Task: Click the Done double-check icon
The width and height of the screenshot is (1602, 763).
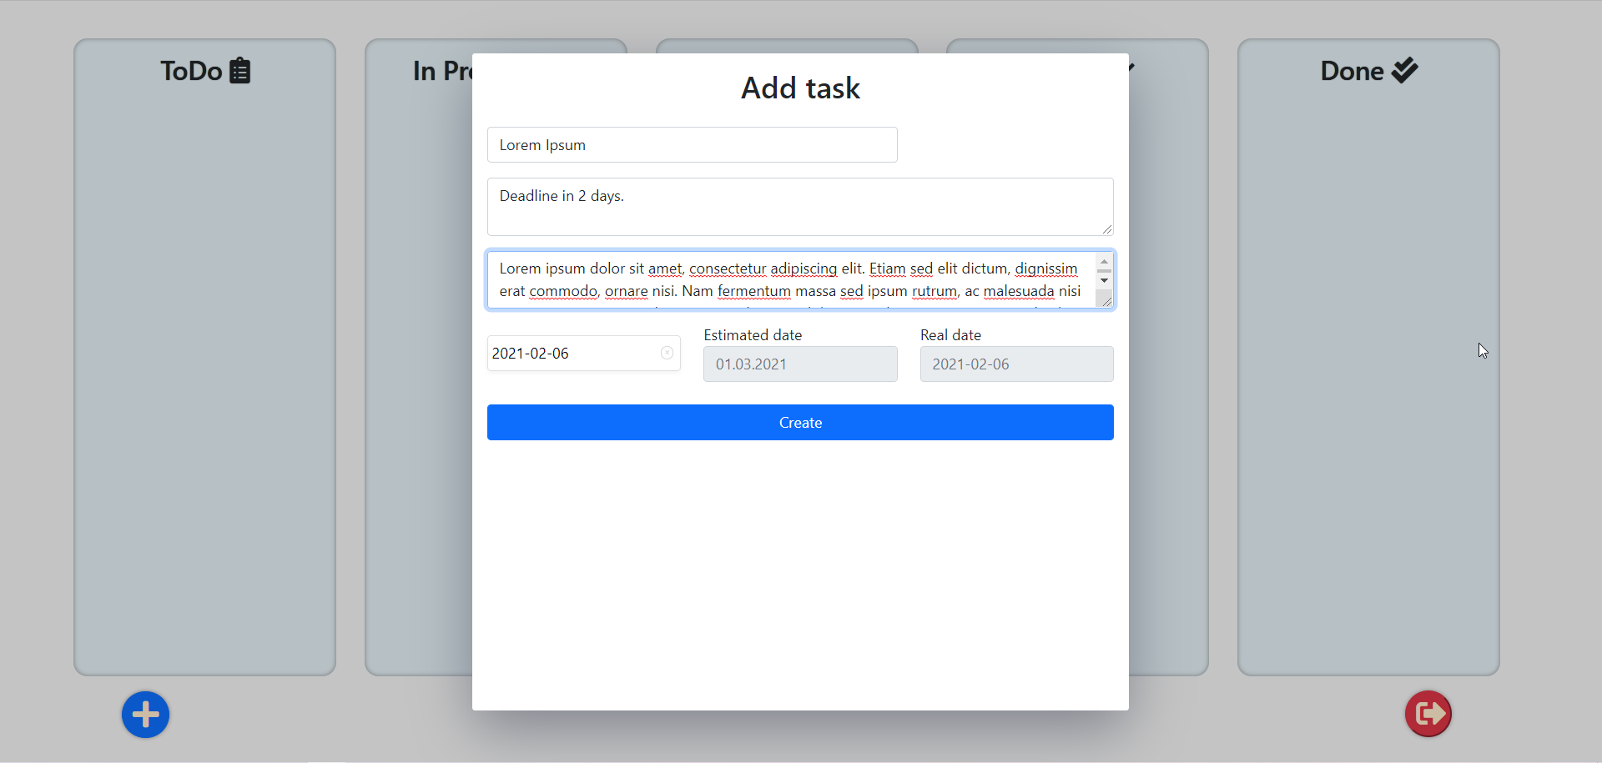Action: point(1405,71)
